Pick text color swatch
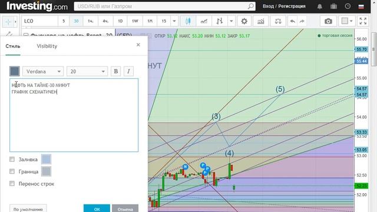 [14, 71]
